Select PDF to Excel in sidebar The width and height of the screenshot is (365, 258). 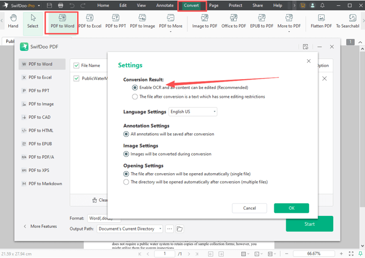tap(42, 78)
